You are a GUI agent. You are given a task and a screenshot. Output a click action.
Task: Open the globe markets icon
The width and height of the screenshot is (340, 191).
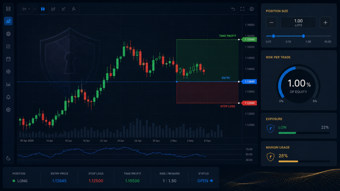(x=8, y=34)
